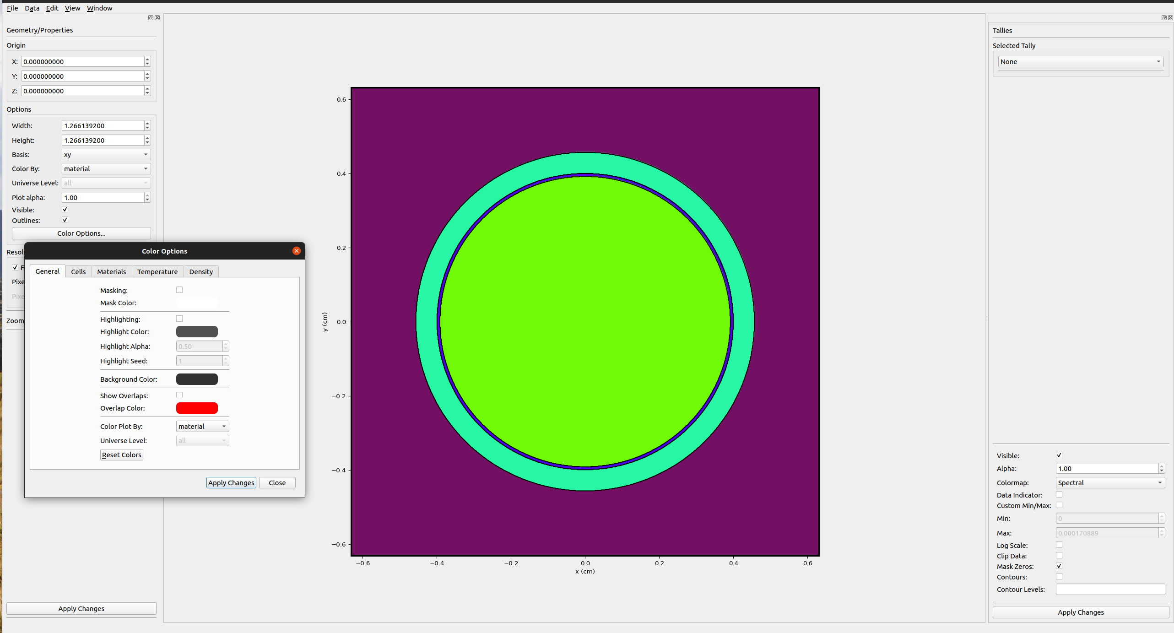Open the Basis dropdown
The width and height of the screenshot is (1174, 633).
click(x=106, y=155)
